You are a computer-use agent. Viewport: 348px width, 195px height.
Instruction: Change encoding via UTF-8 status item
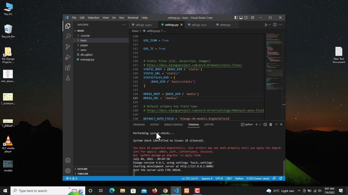pos(219,178)
